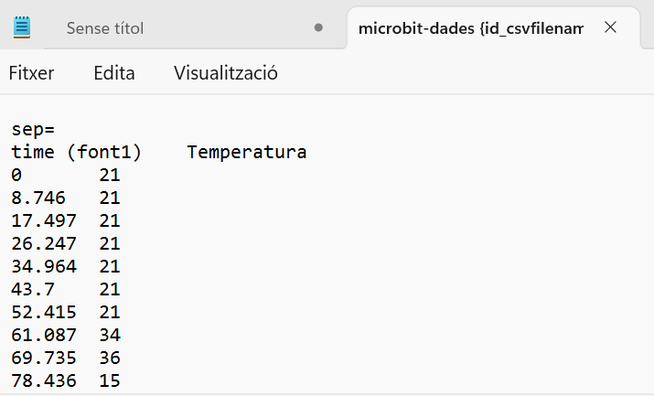This screenshot has width=654, height=396.
Task: Click temperature value 34 beside 61.087
Action: pos(110,335)
